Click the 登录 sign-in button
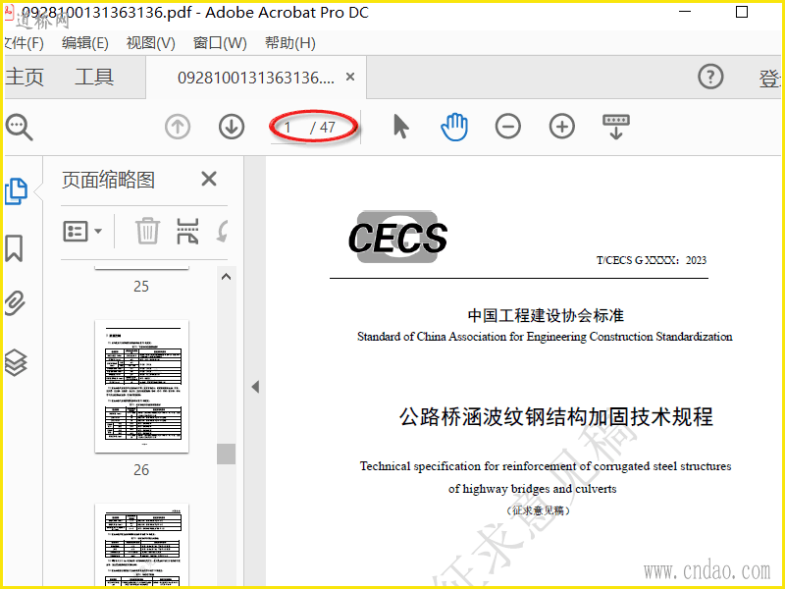The image size is (785, 589). tap(769, 79)
